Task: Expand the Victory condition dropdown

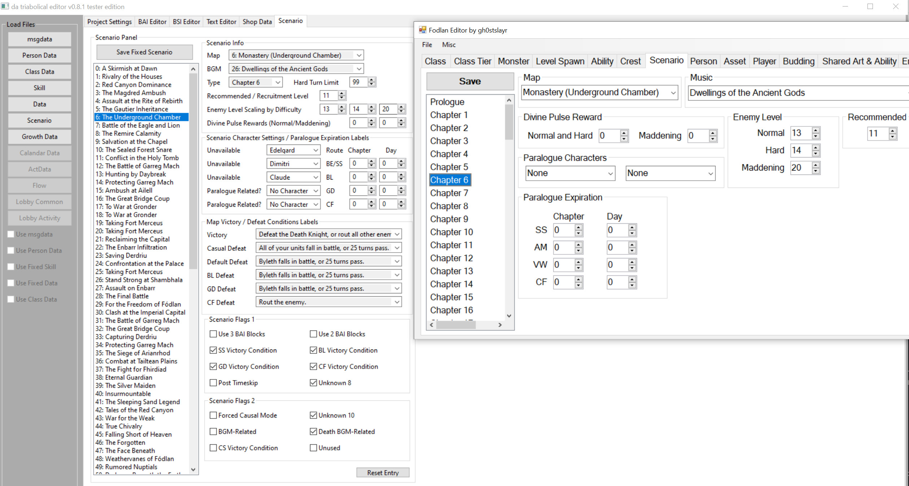Action: 396,234
